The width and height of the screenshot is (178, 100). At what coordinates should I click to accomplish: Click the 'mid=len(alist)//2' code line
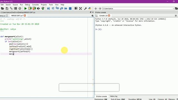19,44
